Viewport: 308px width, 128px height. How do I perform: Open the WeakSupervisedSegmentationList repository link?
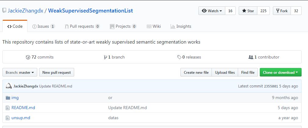click(x=91, y=11)
